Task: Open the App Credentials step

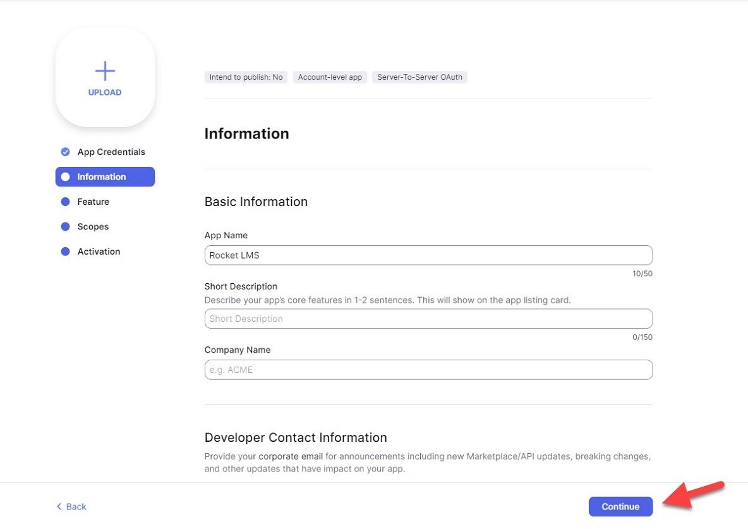Action: 111,152
